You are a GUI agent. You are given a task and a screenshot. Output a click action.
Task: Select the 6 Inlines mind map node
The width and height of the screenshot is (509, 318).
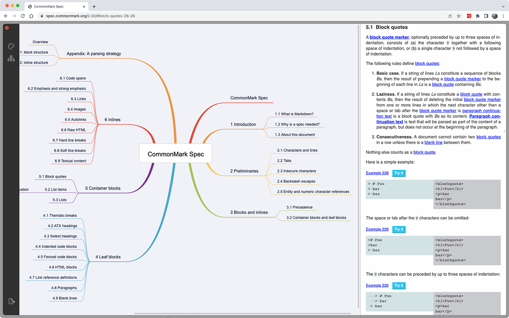pos(112,120)
